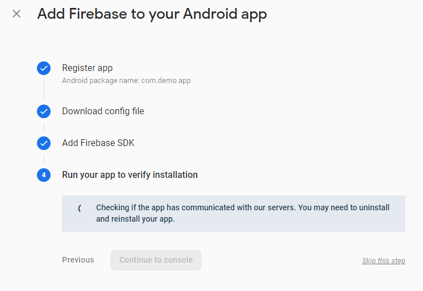The image size is (423, 291).
Task: Expand the Add Firebase SDK step
Action: coord(98,143)
